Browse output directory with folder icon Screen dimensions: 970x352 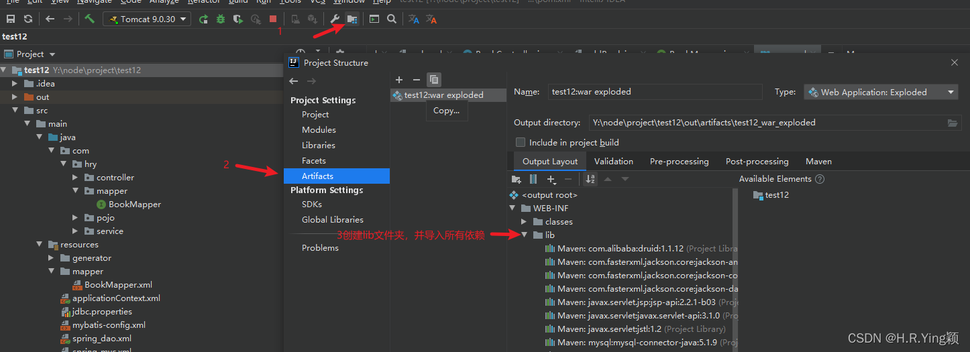[953, 123]
